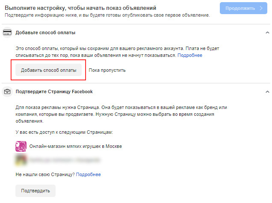The width and height of the screenshot is (272, 203).
Task: Click the Не нашли свою Страницу question text
Action: pyautogui.click(x=45, y=174)
